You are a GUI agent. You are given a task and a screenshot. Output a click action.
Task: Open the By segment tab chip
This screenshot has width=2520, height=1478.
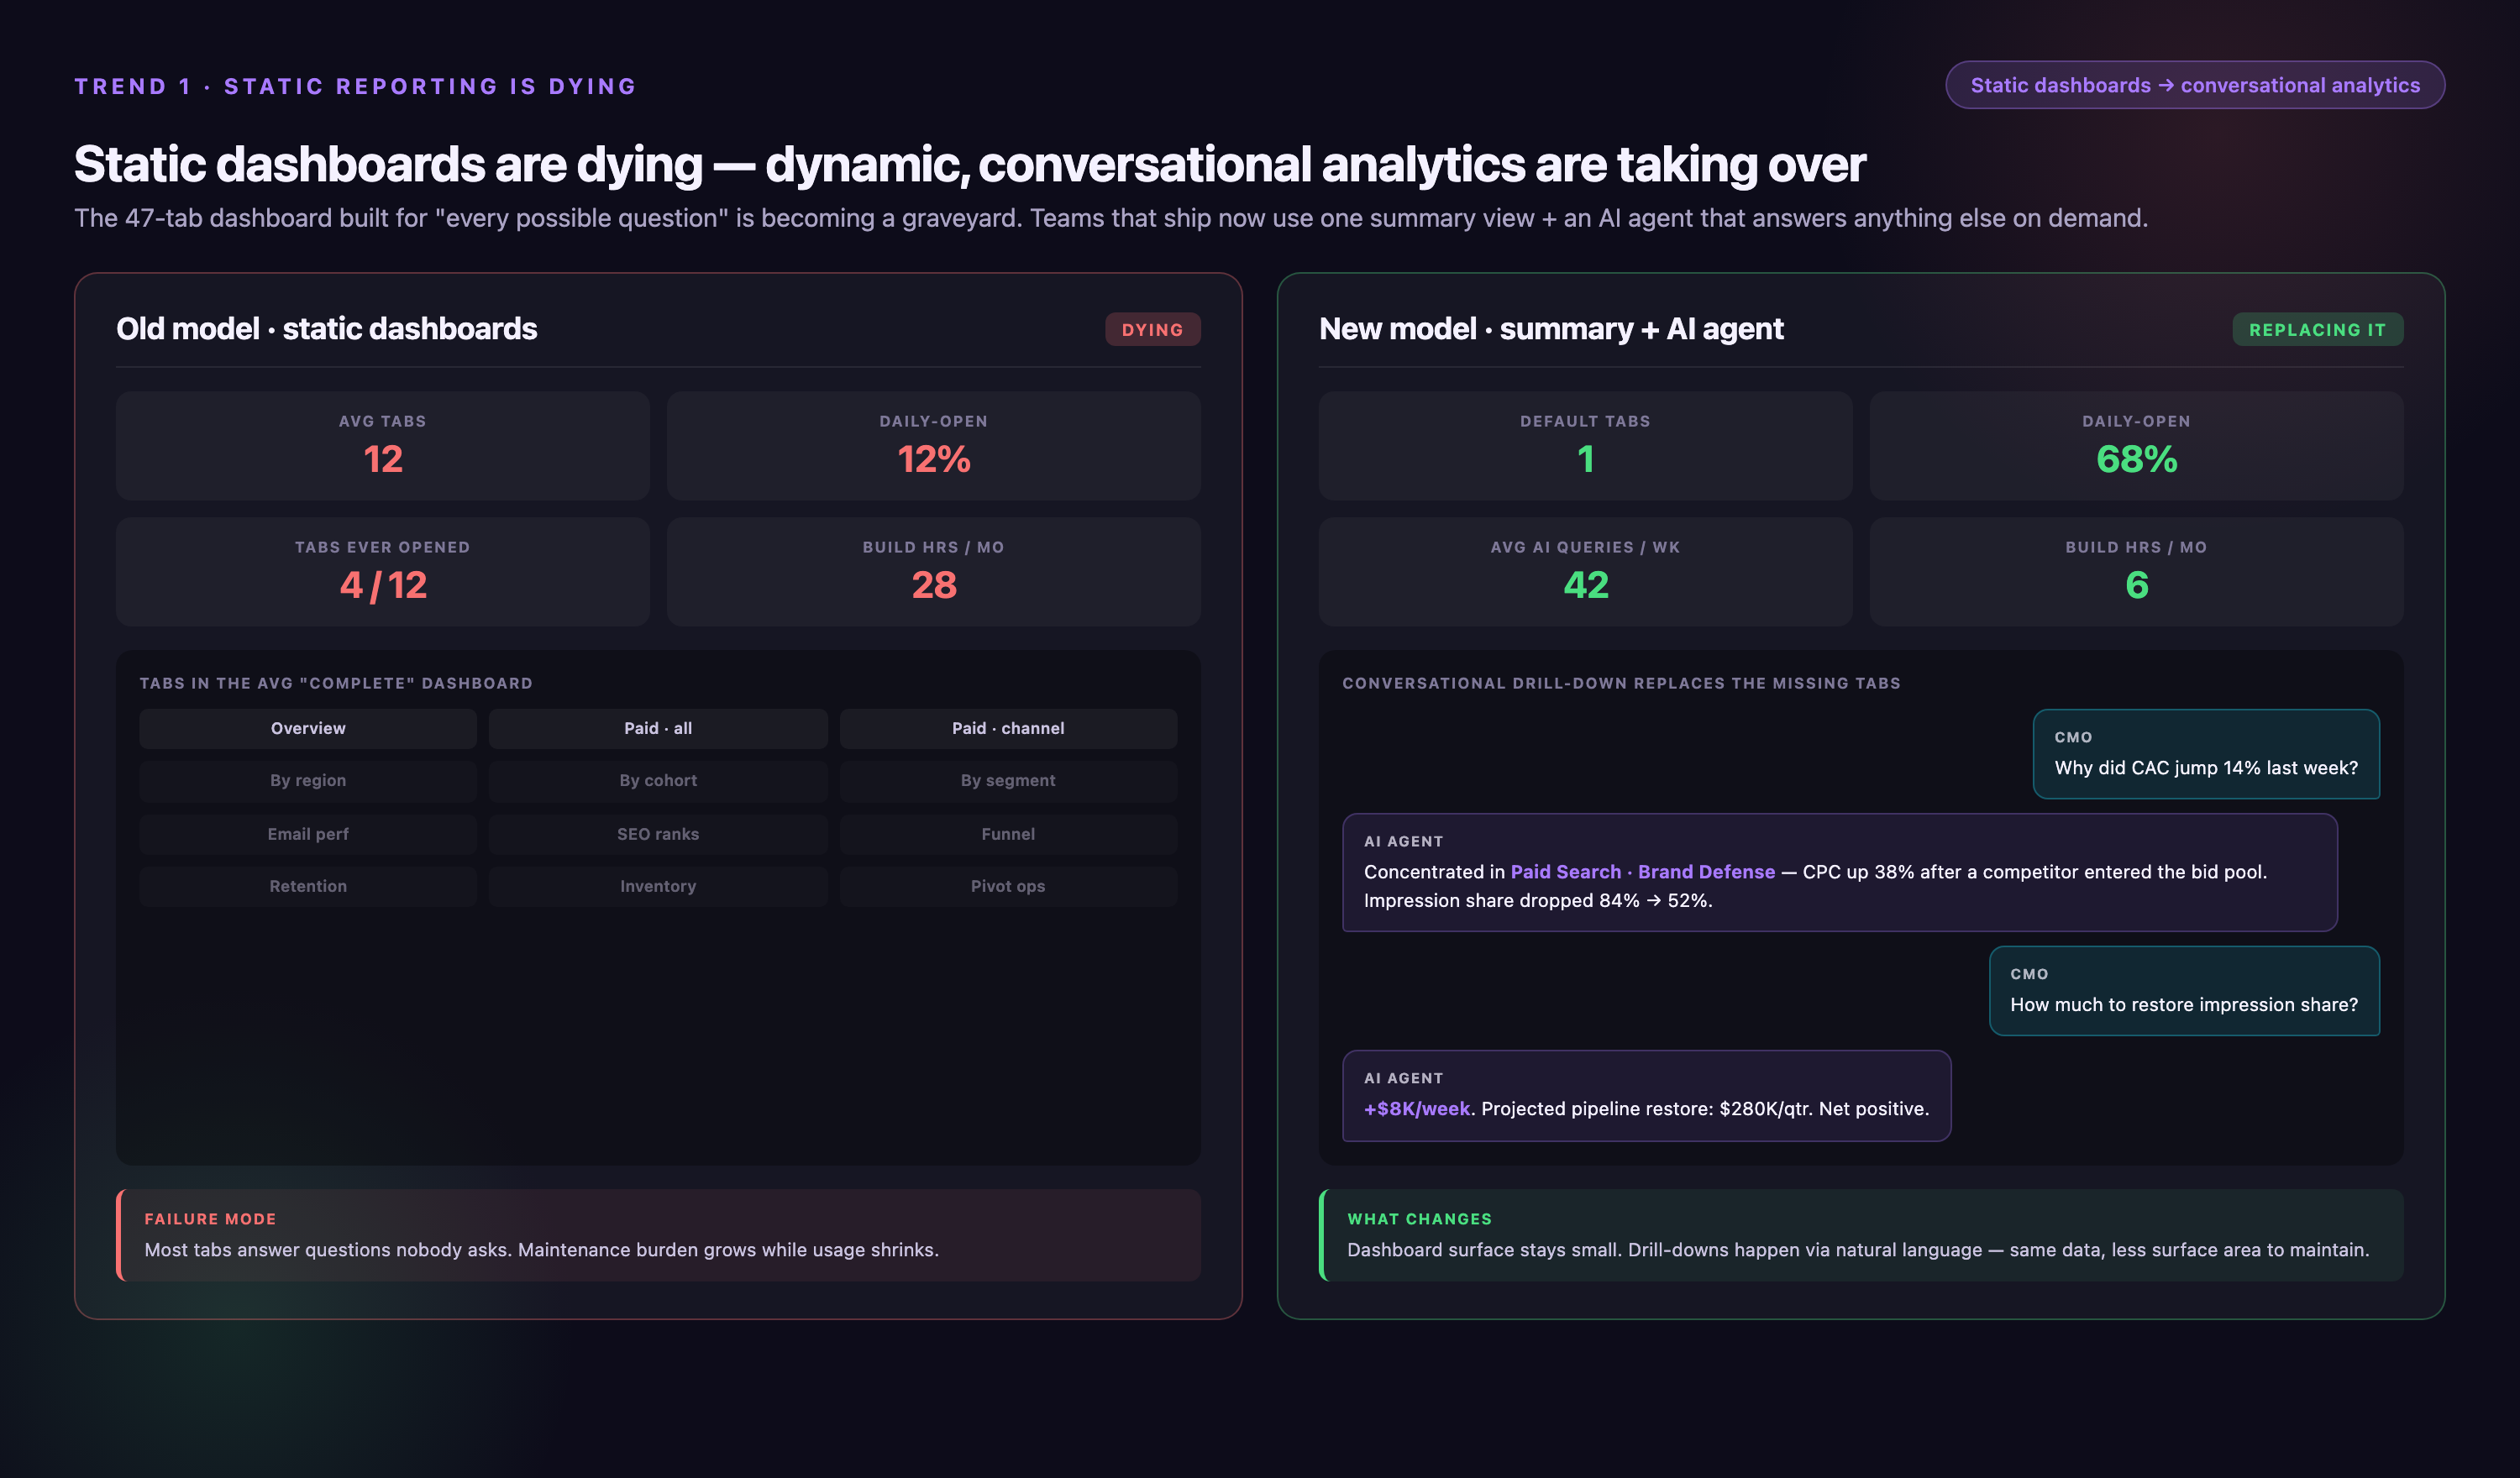[x=1008, y=780]
